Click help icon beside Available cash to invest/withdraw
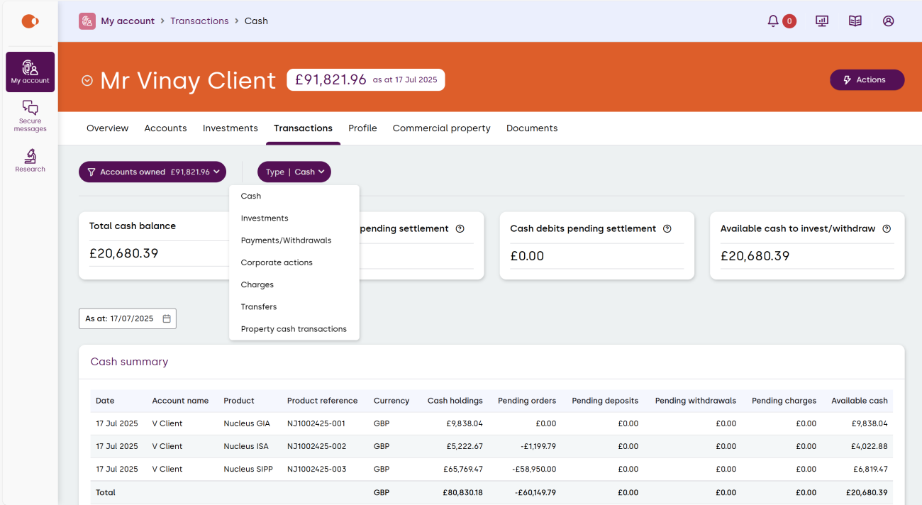Image resolution: width=922 pixels, height=505 pixels. coord(887,229)
